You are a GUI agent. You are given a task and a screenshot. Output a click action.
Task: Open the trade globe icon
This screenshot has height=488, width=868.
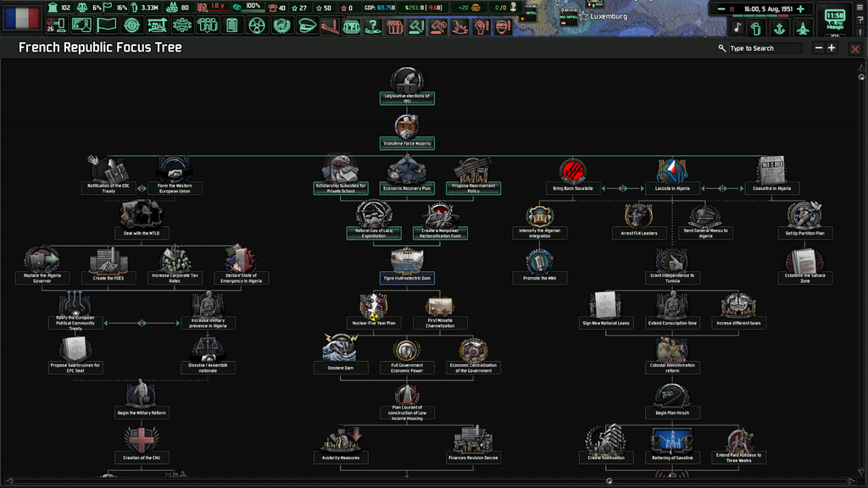tap(131, 25)
